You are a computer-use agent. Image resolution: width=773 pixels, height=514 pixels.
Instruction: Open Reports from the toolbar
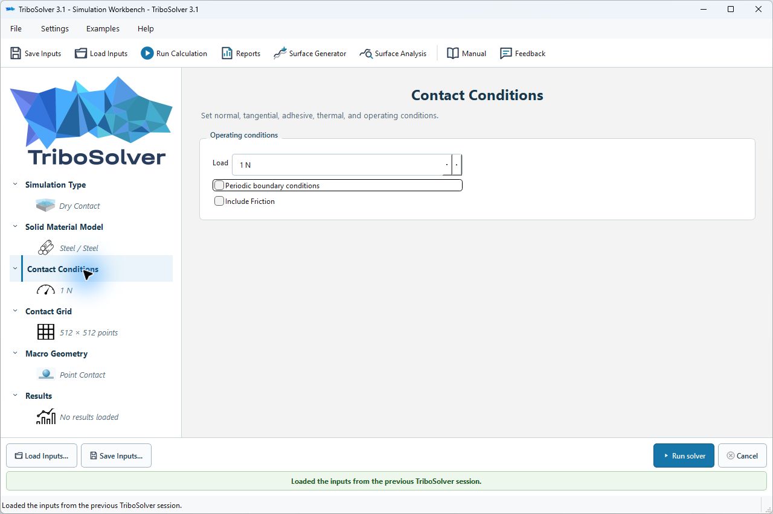point(240,54)
